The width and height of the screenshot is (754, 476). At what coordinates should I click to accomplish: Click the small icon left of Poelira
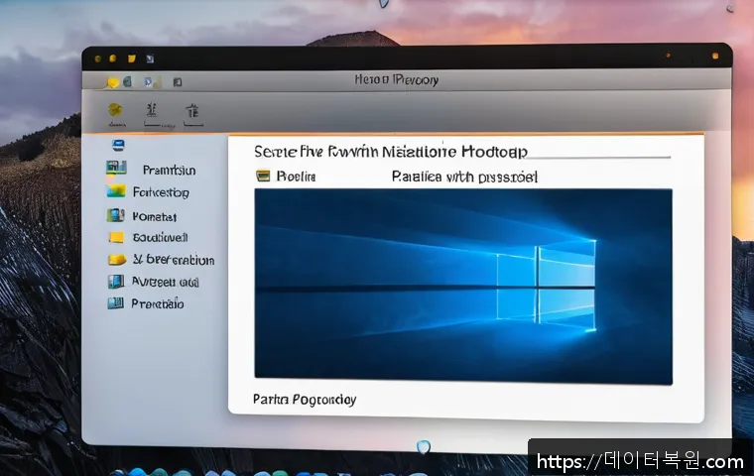coord(263,176)
